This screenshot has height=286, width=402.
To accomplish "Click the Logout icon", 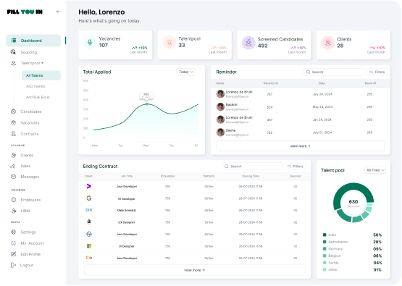I will [13, 265].
